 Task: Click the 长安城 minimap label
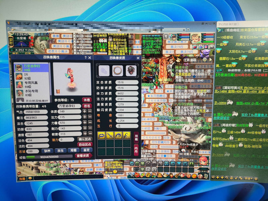(x=21, y=38)
